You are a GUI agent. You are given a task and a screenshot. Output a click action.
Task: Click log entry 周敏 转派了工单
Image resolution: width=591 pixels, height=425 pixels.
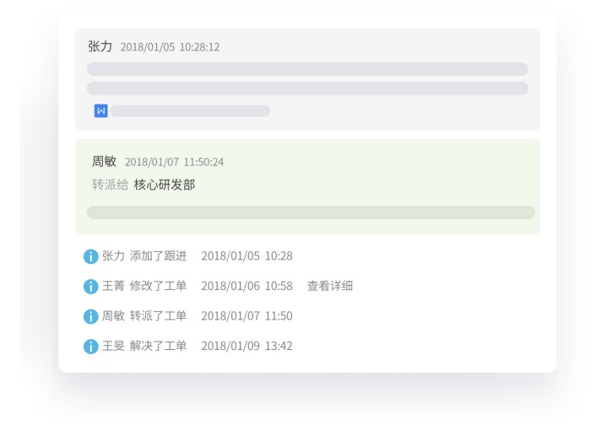tap(144, 315)
